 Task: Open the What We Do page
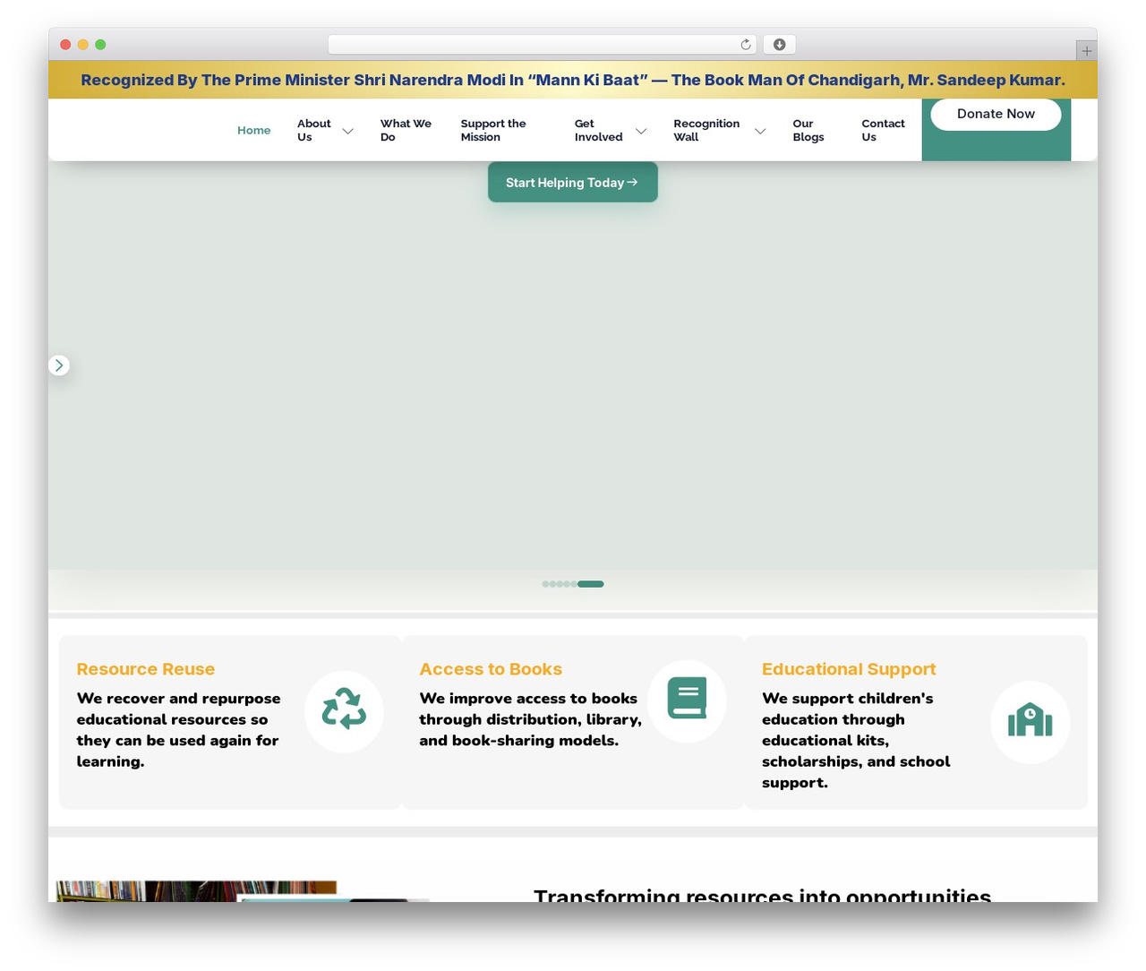(406, 131)
